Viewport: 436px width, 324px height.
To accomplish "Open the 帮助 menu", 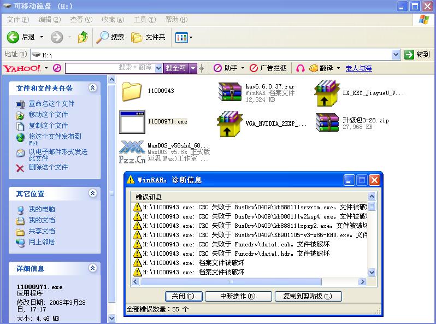I will pos(176,20).
